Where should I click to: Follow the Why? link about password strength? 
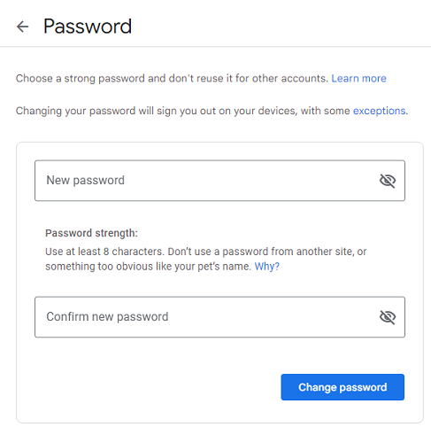click(266, 267)
